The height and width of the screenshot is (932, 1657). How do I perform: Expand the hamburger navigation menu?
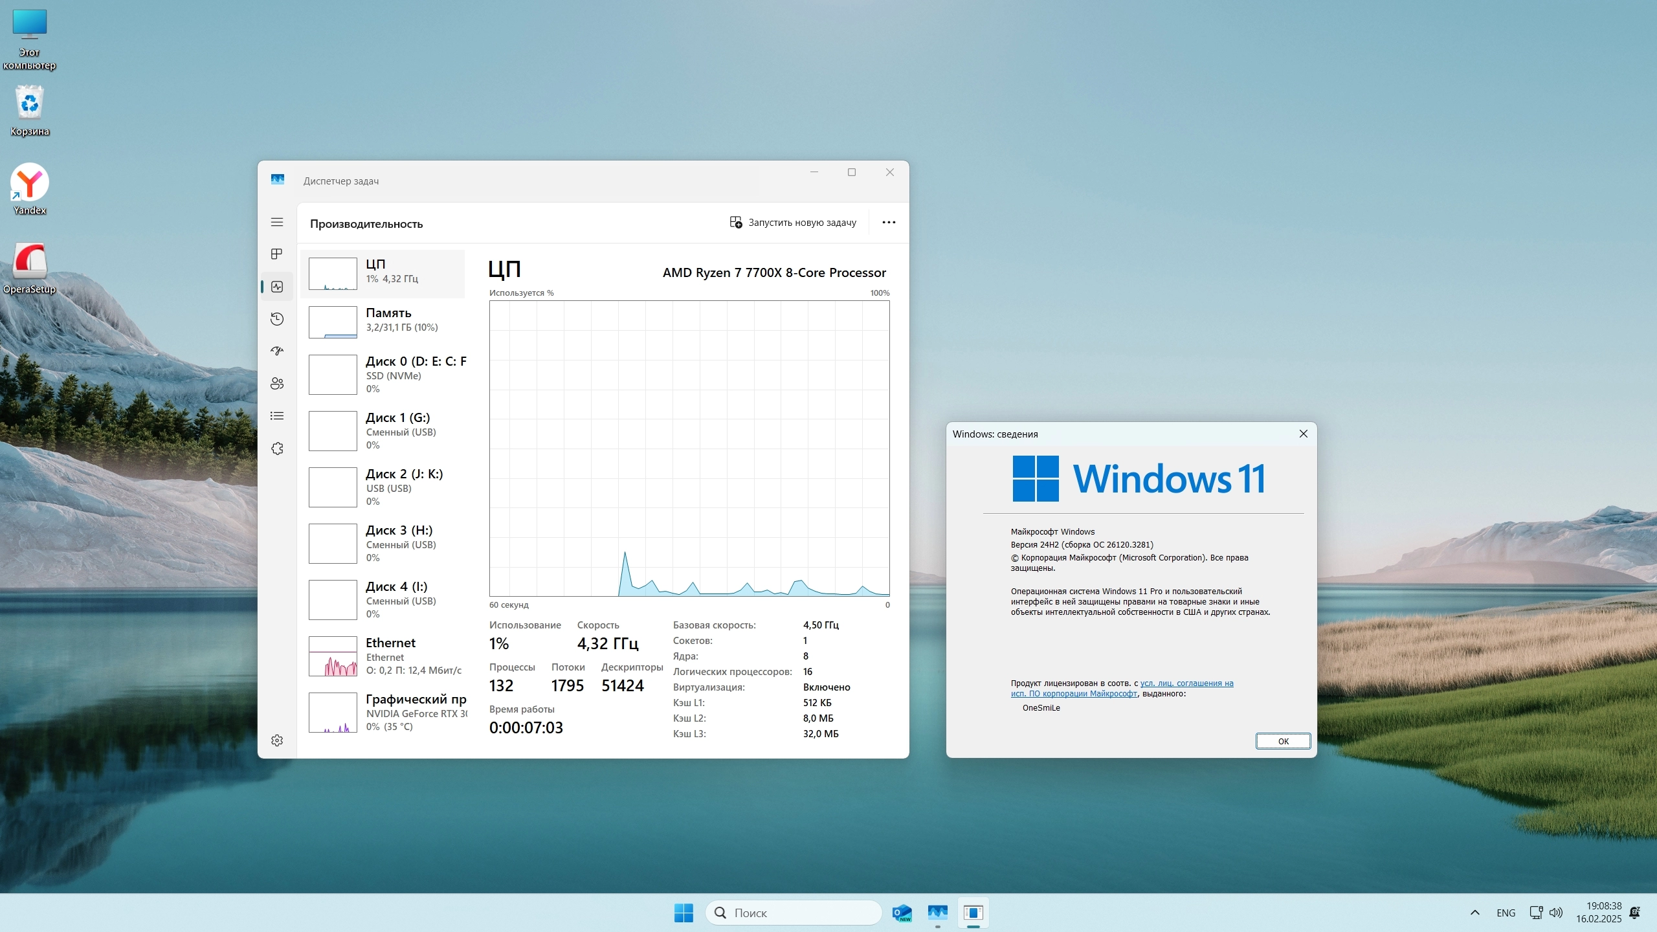pos(277,222)
